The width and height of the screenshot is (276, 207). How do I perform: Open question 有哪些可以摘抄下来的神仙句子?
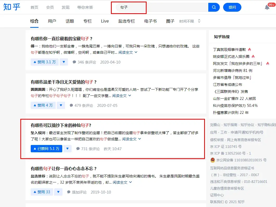(x=61, y=125)
